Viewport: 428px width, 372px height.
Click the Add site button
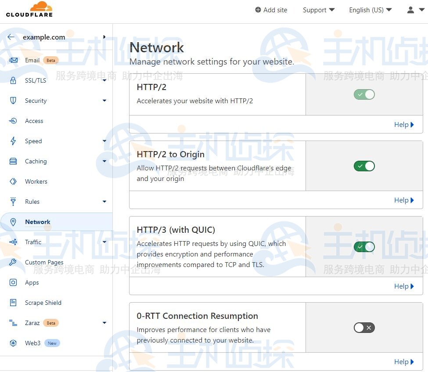pos(271,10)
